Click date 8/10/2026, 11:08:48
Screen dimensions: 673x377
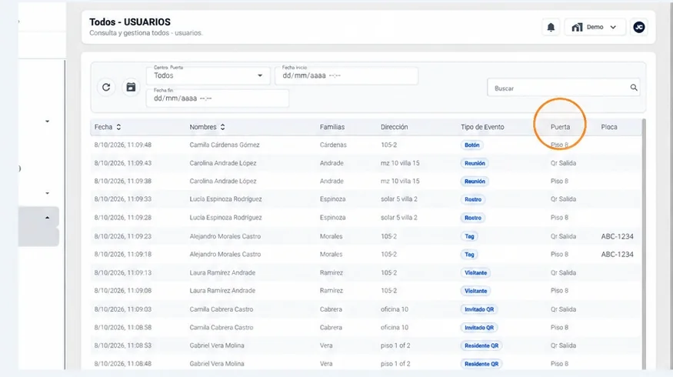click(123, 364)
